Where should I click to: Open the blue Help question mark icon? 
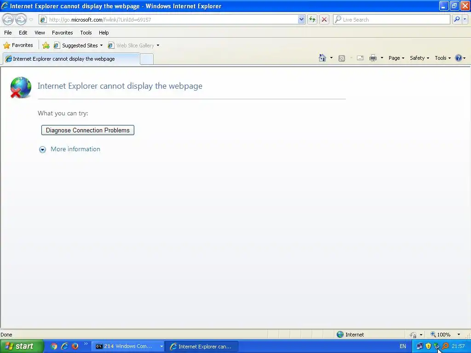click(x=459, y=58)
